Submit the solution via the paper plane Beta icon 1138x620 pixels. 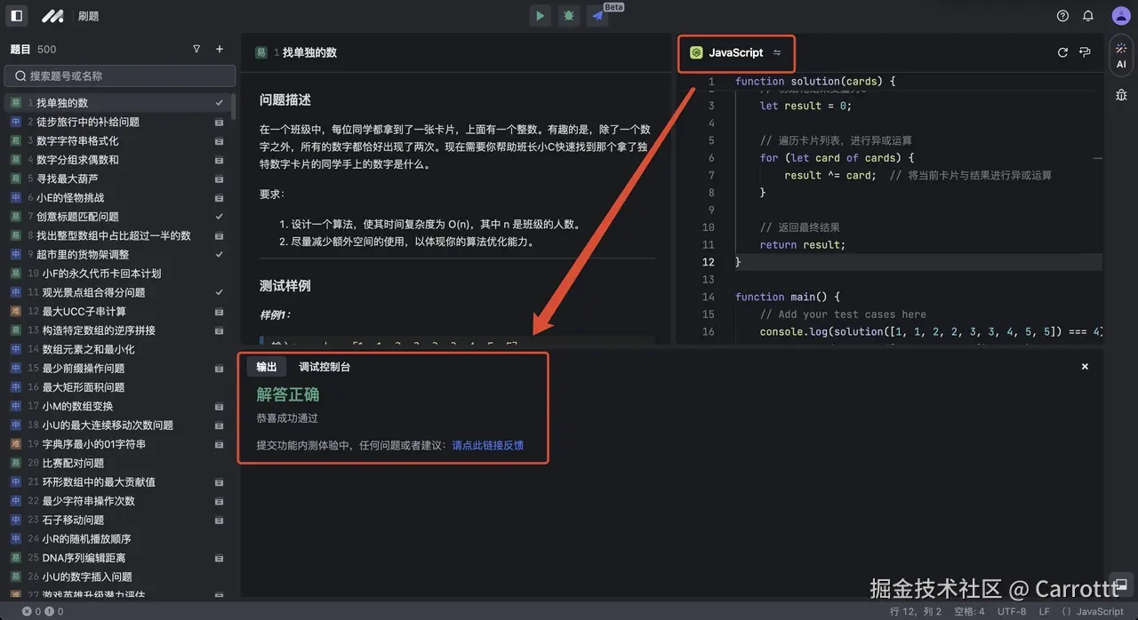point(597,15)
